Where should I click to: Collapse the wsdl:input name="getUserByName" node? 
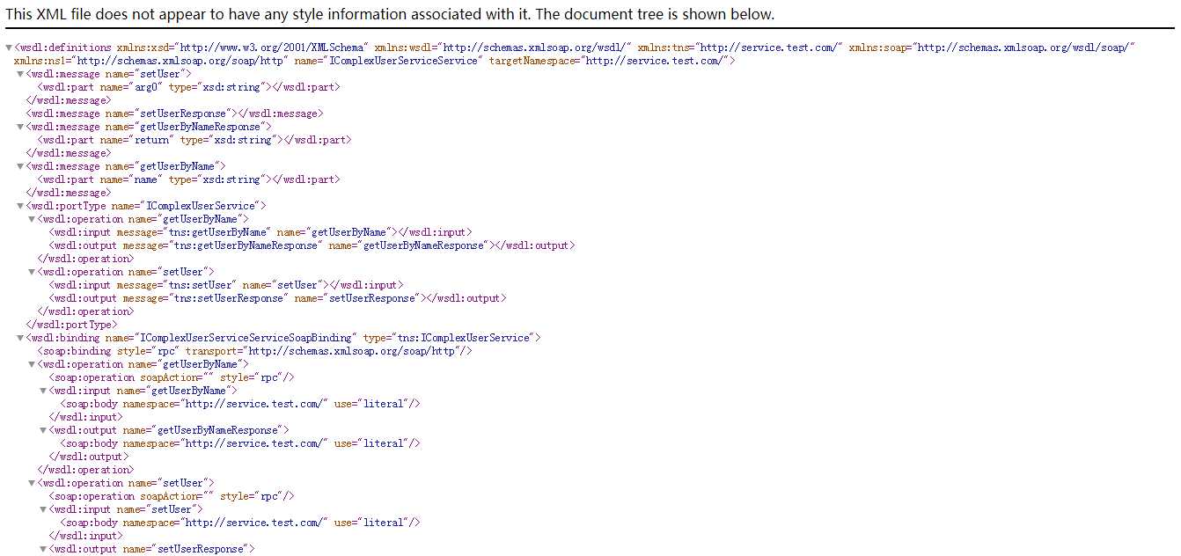point(43,391)
